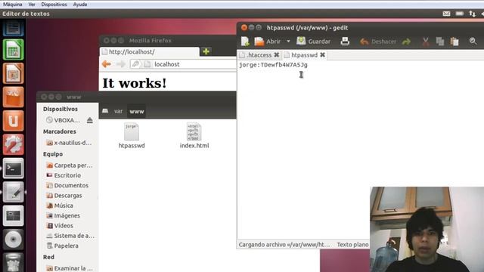Open Papelera in sidebar

pos(62,246)
